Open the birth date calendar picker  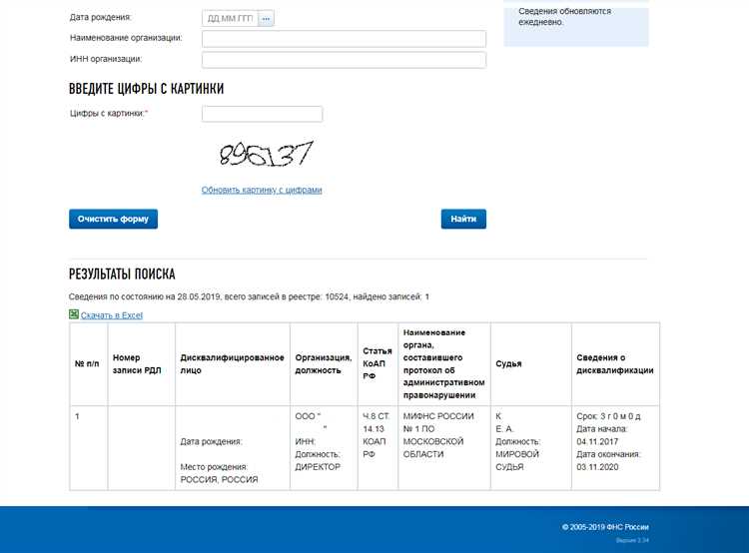(x=266, y=19)
